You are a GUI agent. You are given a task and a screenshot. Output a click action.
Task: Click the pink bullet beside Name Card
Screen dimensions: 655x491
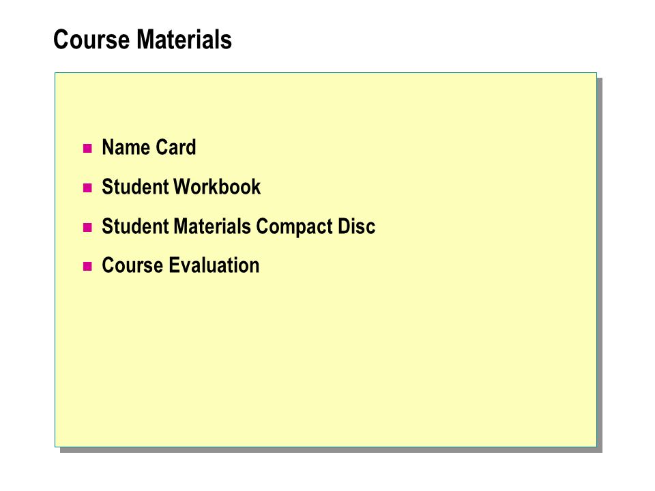87,148
